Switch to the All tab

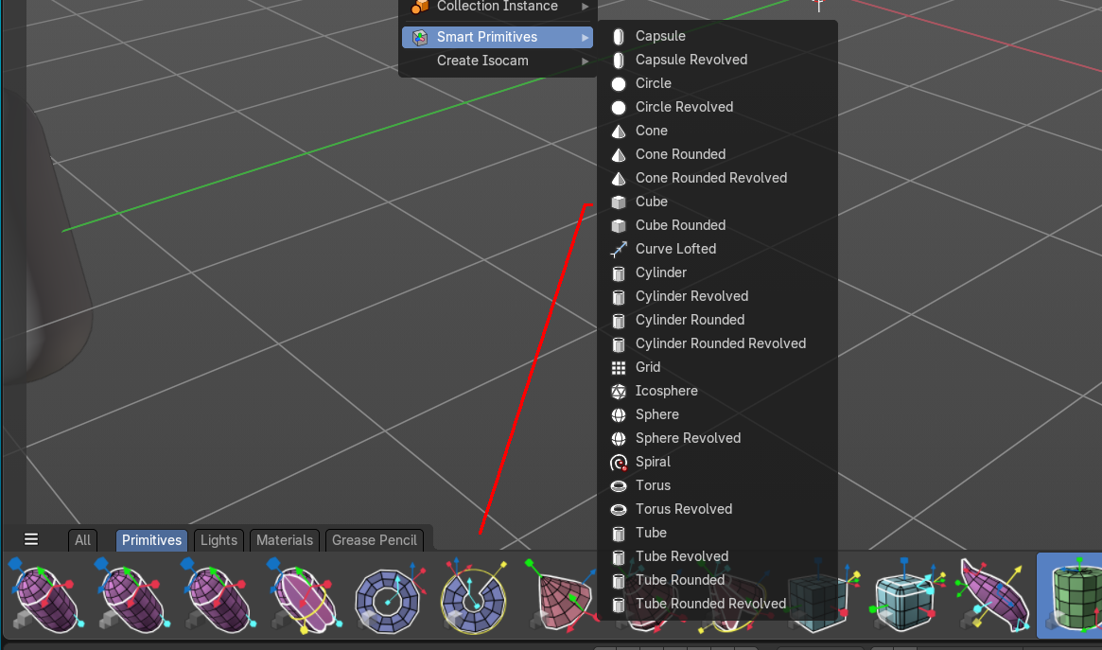83,540
